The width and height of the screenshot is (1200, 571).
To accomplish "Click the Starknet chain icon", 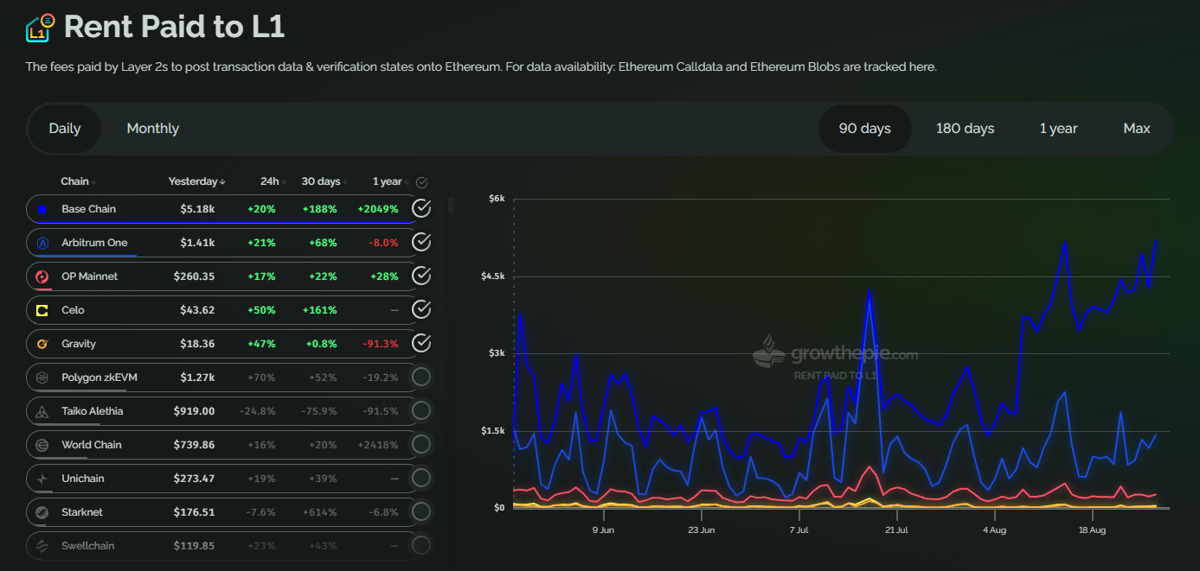I will [x=42, y=512].
